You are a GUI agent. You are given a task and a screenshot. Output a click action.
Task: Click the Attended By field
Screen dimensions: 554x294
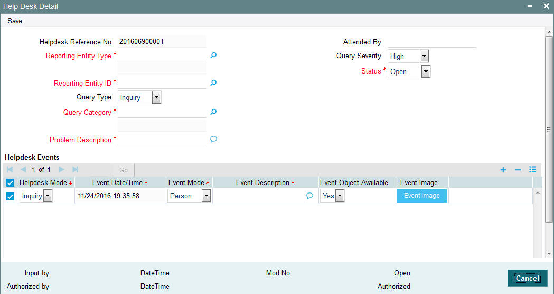[432, 42]
